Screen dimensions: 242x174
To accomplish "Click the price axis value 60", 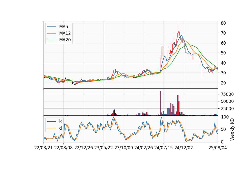I will pyautogui.click(x=223, y=43).
